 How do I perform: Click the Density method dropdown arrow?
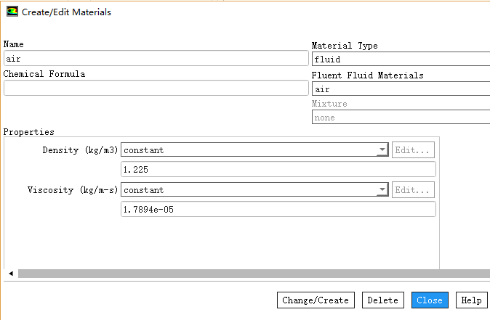coord(382,150)
